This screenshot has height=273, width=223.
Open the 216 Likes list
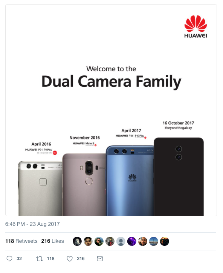point(52,241)
